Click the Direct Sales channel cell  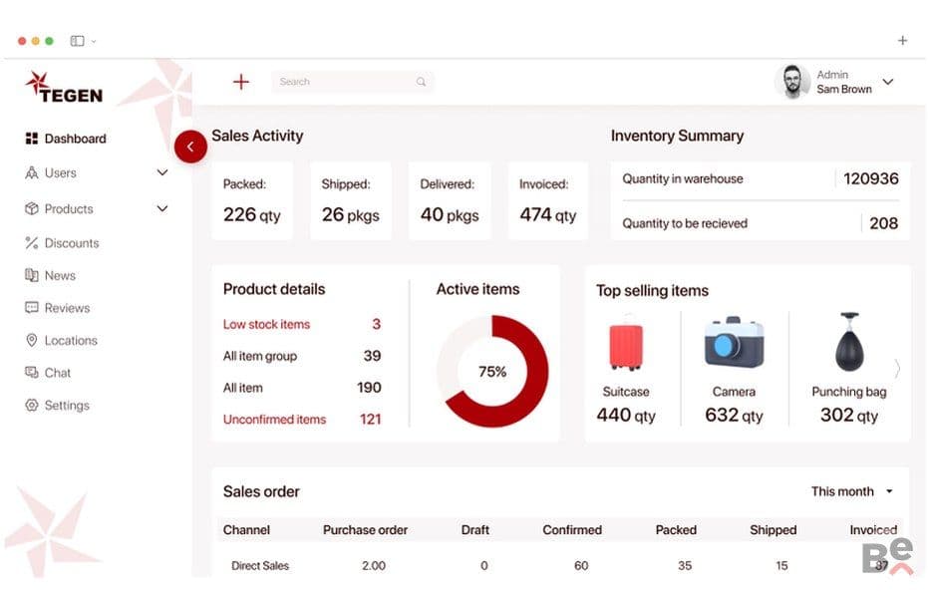260,565
